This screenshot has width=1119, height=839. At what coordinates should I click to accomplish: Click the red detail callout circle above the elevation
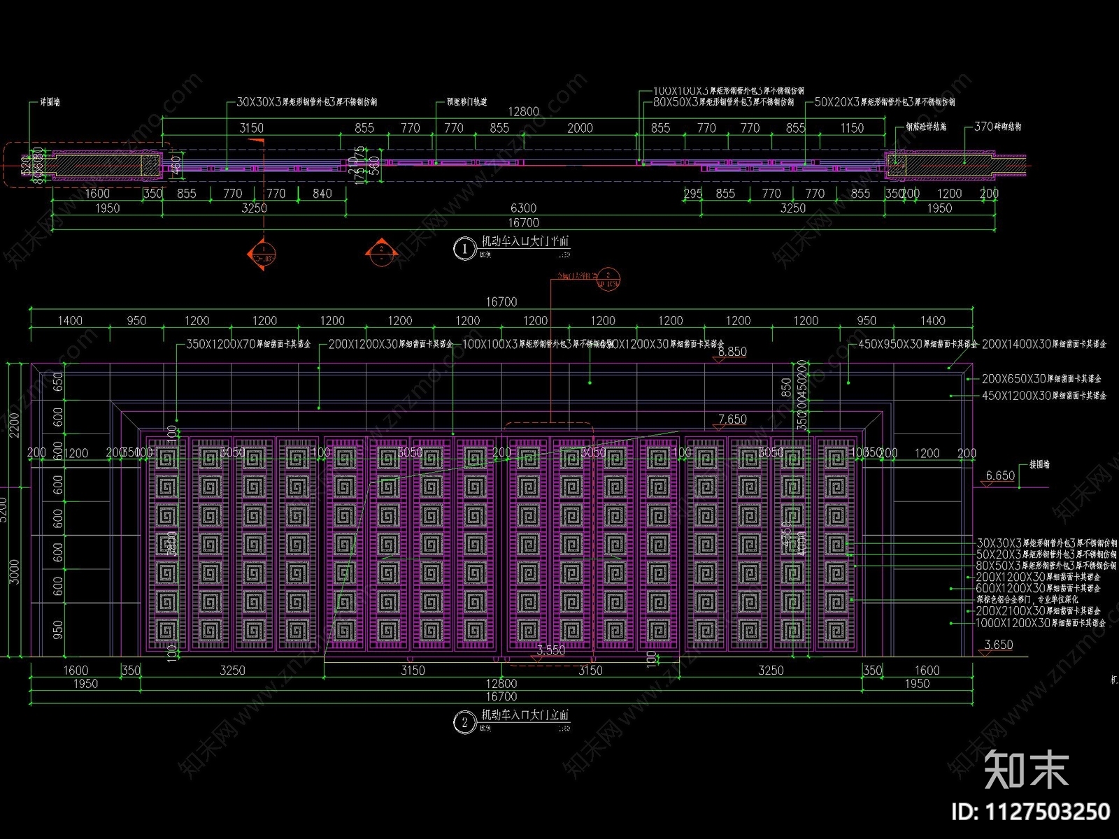[608, 279]
